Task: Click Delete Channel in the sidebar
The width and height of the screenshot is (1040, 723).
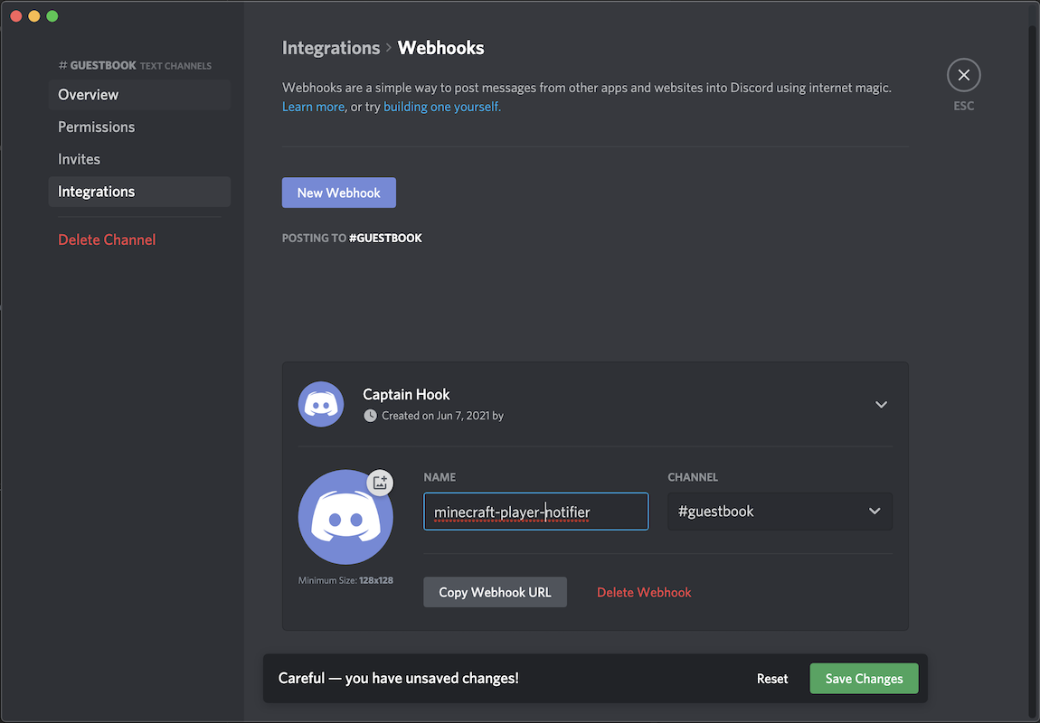Action: [107, 239]
